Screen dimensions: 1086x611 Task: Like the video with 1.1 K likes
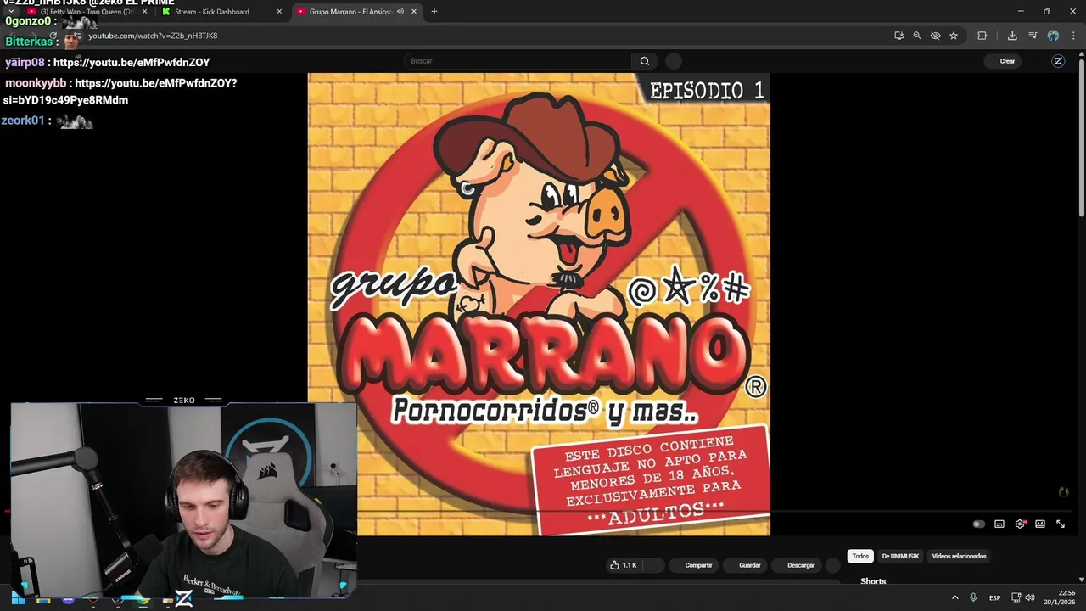(624, 565)
